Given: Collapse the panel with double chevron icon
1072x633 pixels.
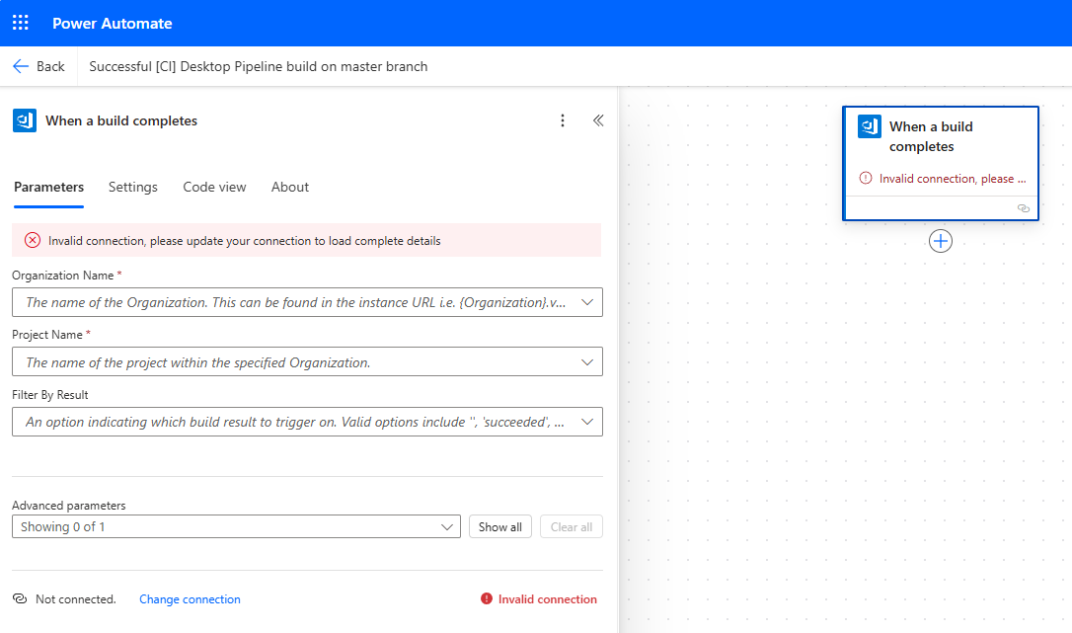Looking at the screenshot, I should click(598, 120).
